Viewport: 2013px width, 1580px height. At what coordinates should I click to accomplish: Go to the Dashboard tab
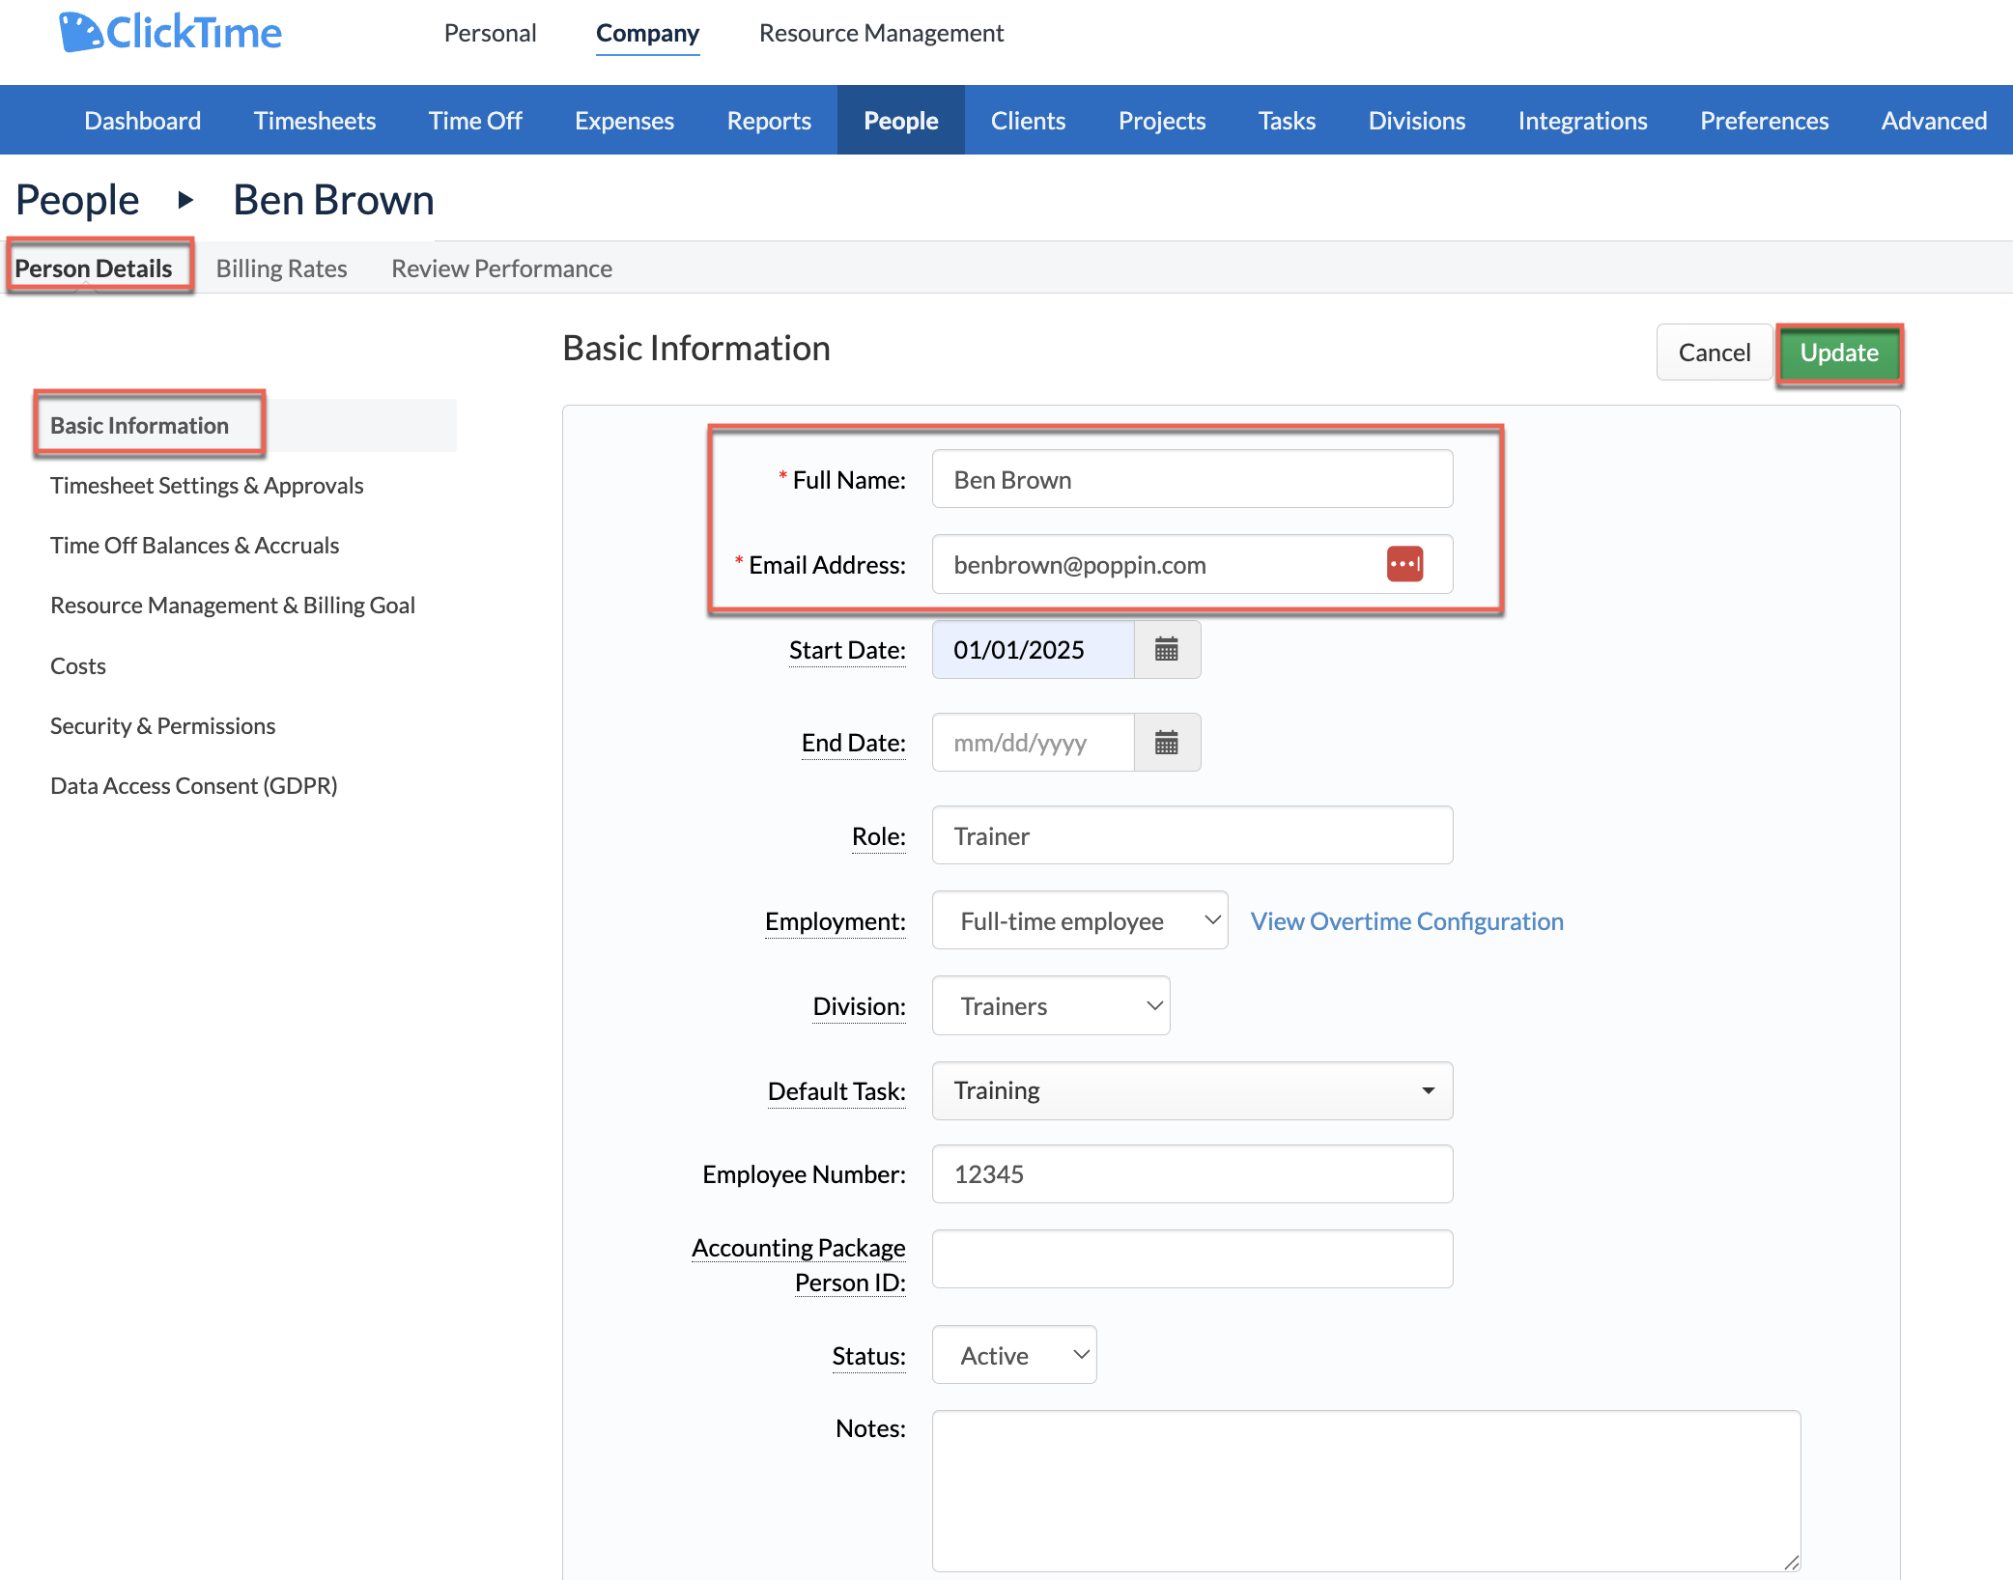[143, 121]
